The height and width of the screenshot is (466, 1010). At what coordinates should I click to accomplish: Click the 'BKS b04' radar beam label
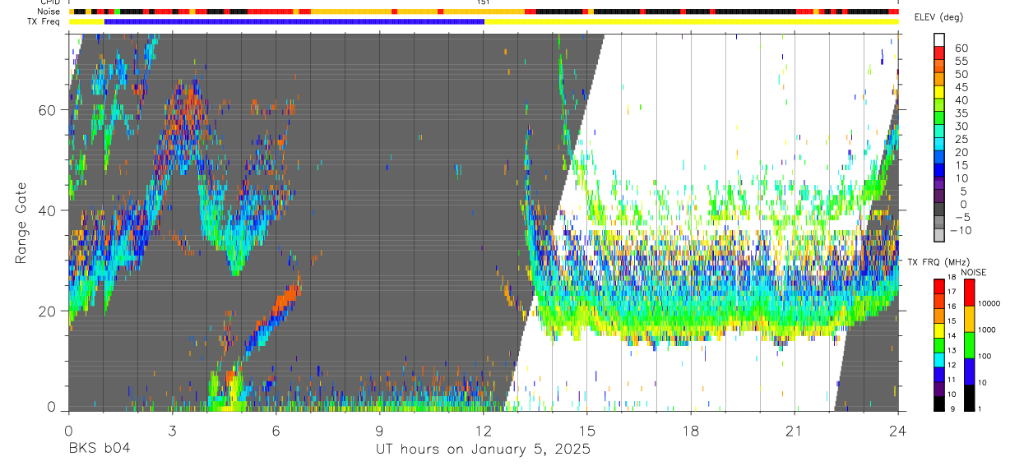click(99, 450)
